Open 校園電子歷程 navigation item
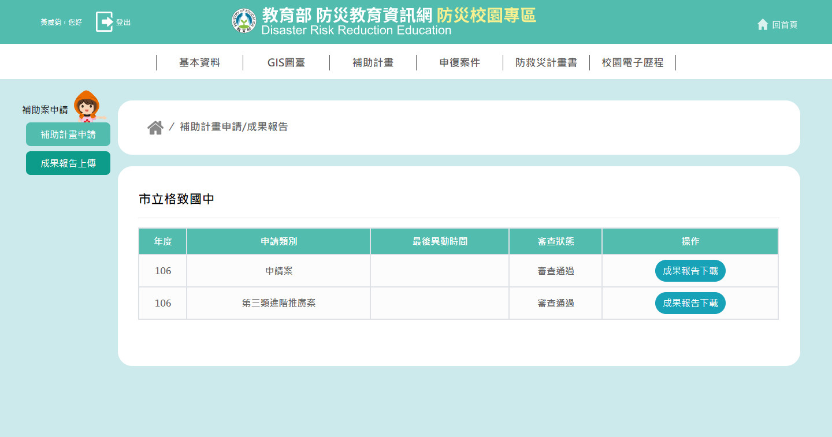Screen dimensions: 832x437 coord(633,63)
